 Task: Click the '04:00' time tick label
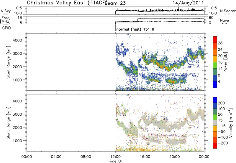coord(56,157)
